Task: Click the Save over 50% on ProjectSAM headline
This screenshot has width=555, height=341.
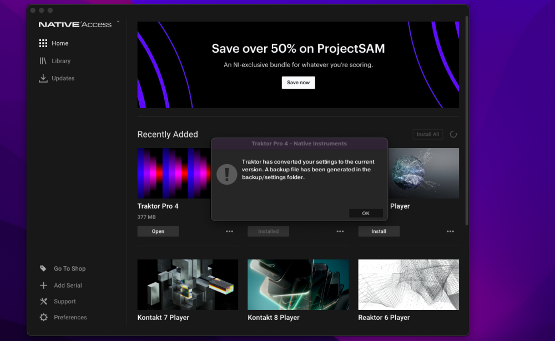Action: (299, 48)
